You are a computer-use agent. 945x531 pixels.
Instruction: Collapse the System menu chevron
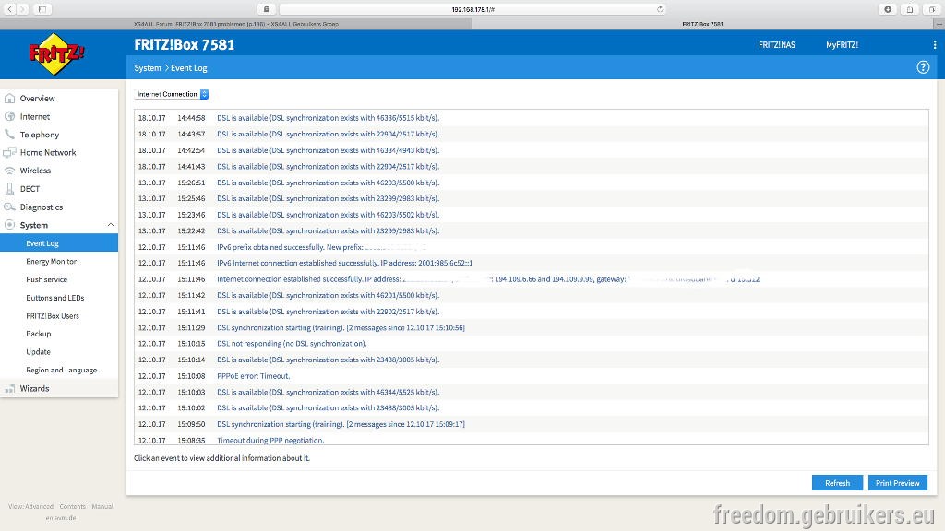coord(111,225)
